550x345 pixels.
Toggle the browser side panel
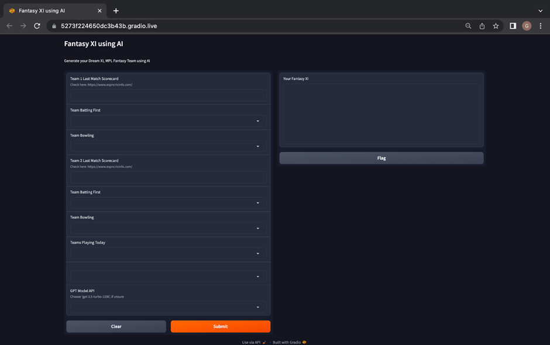[x=513, y=26]
